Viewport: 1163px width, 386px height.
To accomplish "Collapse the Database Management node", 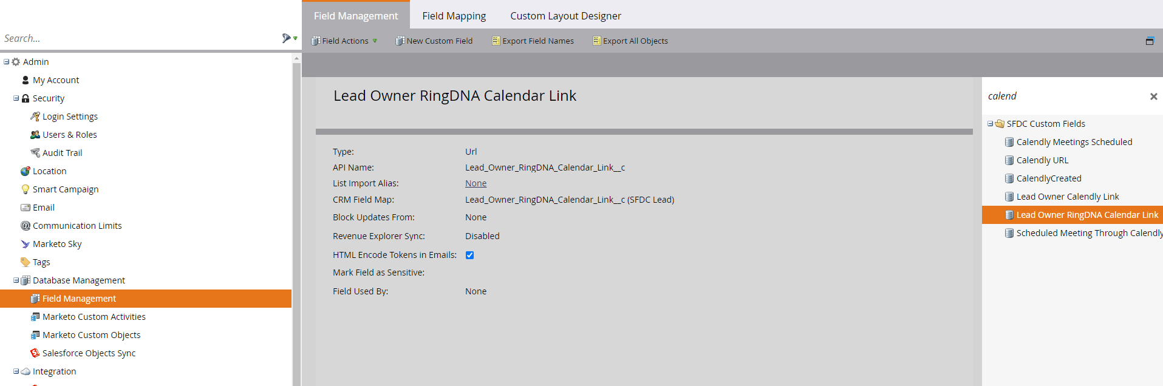I will point(16,280).
